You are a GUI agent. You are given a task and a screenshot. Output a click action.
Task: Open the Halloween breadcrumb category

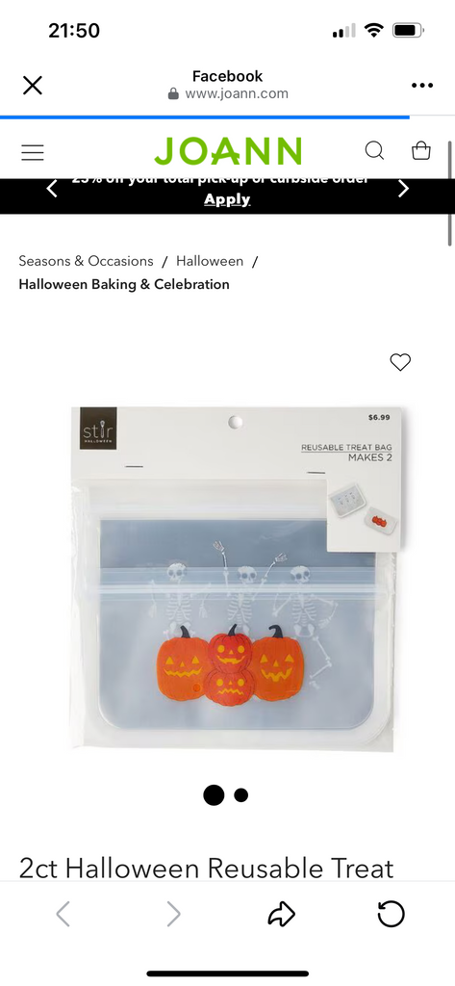[x=210, y=261]
